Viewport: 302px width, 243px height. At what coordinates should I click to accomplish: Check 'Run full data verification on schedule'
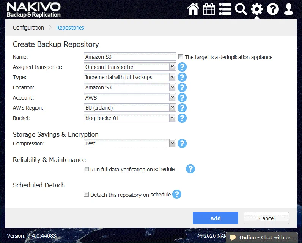click(x=87, y=169)
